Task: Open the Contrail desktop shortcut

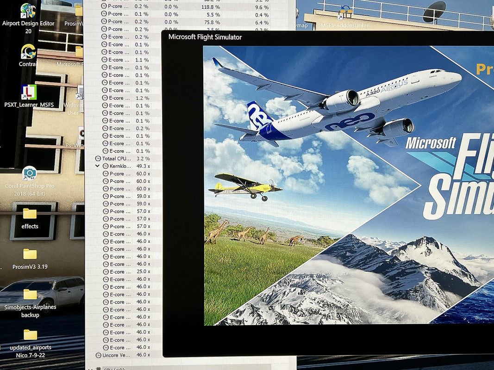Action: (28, 55)
